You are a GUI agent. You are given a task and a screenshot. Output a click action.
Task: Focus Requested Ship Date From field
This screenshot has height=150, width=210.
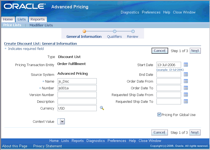point(169,95)
